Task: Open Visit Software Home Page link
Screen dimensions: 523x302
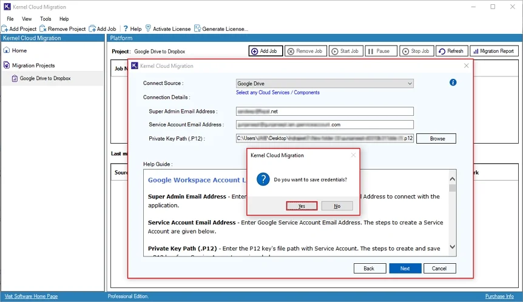Action: coord(31,297)
